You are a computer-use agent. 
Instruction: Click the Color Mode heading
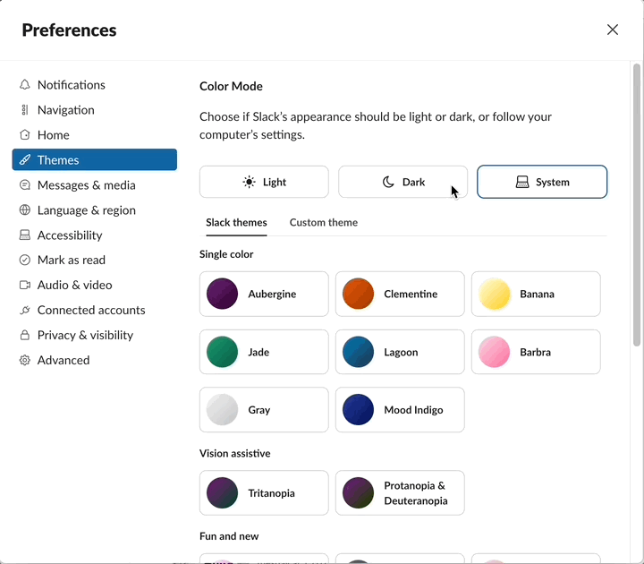point(231,86)
